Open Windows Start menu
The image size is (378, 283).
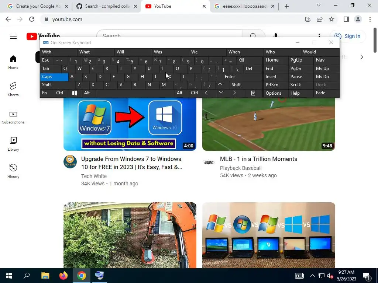9,276
